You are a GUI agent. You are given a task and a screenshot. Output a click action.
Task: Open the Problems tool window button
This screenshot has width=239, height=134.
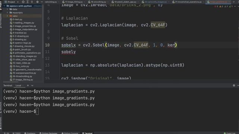pos(30,133)
